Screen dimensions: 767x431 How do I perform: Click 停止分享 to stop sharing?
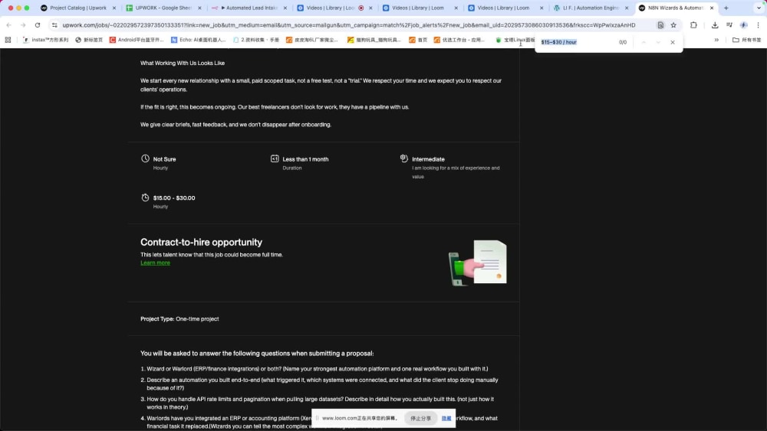tap(420, 418)
